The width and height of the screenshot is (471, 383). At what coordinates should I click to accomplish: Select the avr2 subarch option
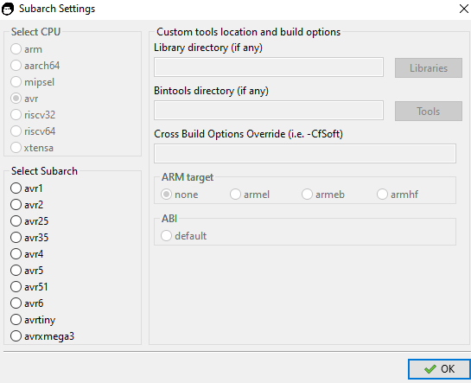pos(27,205)
